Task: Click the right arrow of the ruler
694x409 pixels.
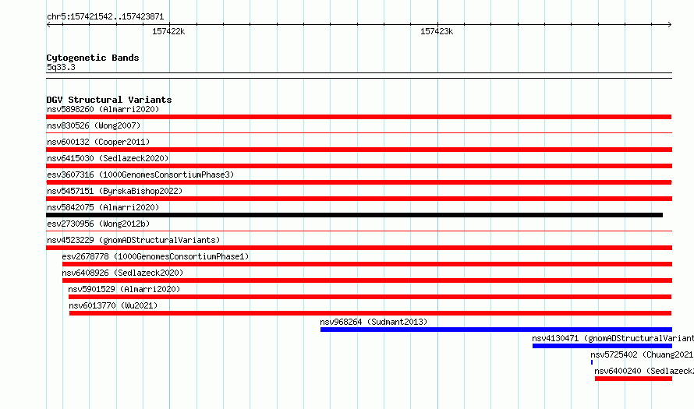Action: [670, 24]
